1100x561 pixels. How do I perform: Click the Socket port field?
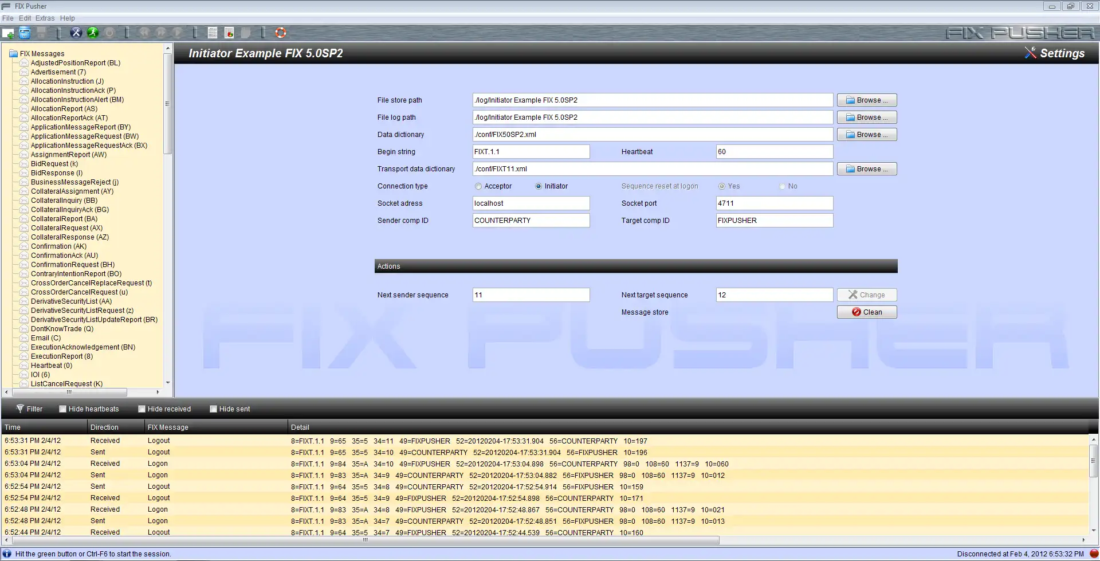tap(775, 203)
